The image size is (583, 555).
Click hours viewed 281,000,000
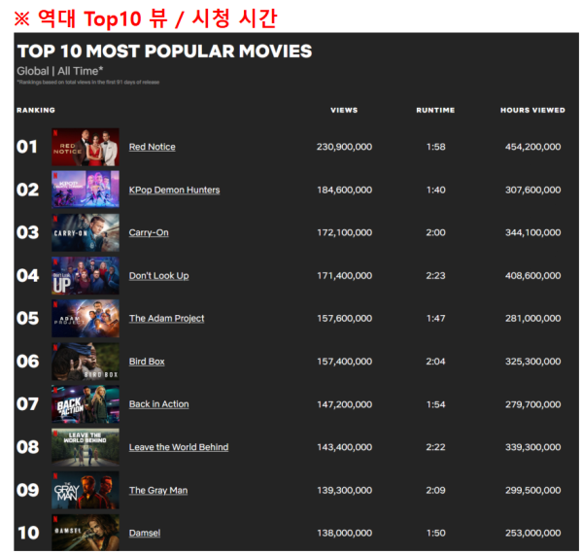532,319
